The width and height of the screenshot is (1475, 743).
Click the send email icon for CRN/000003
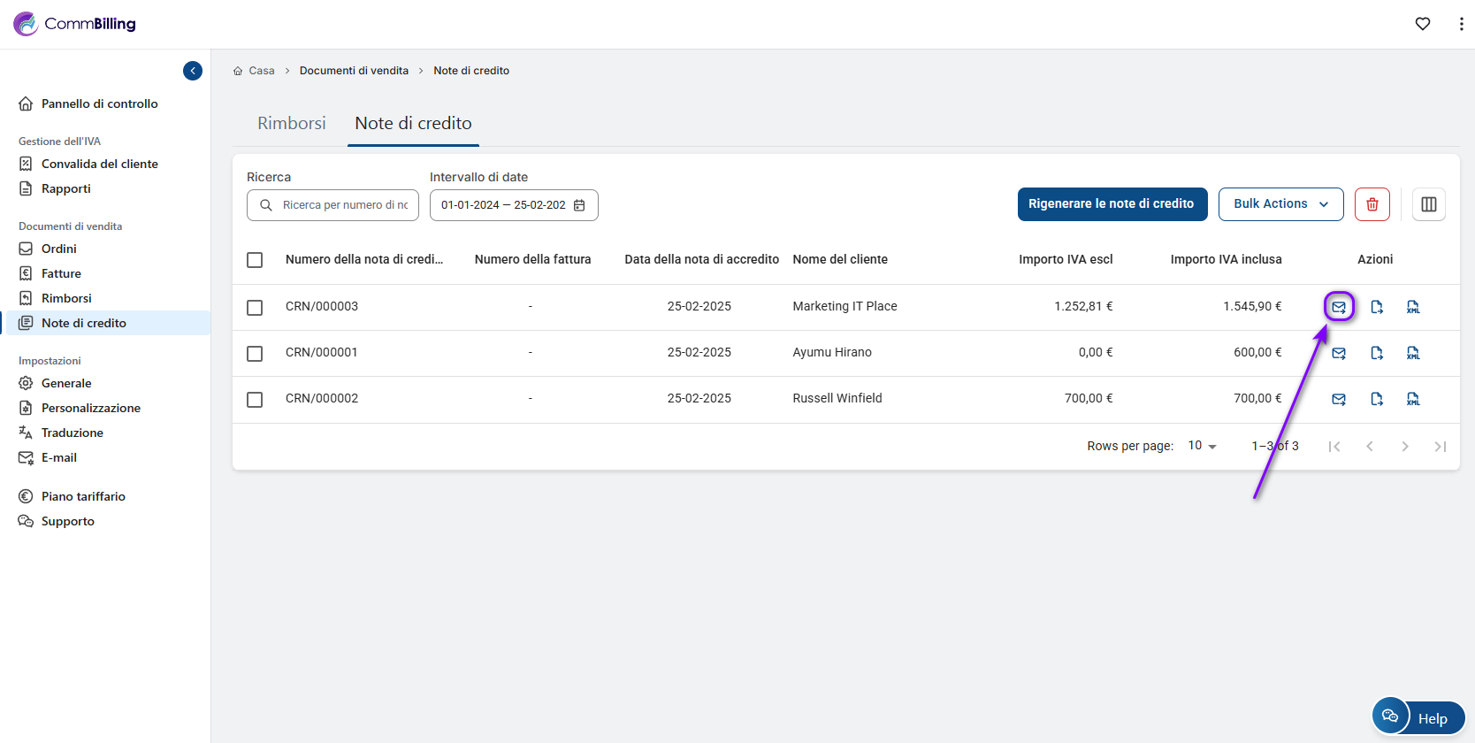pos(1339,307)
